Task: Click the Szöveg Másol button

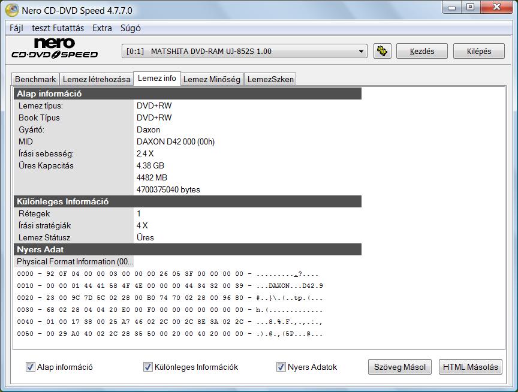Action: tap(400, 367)
